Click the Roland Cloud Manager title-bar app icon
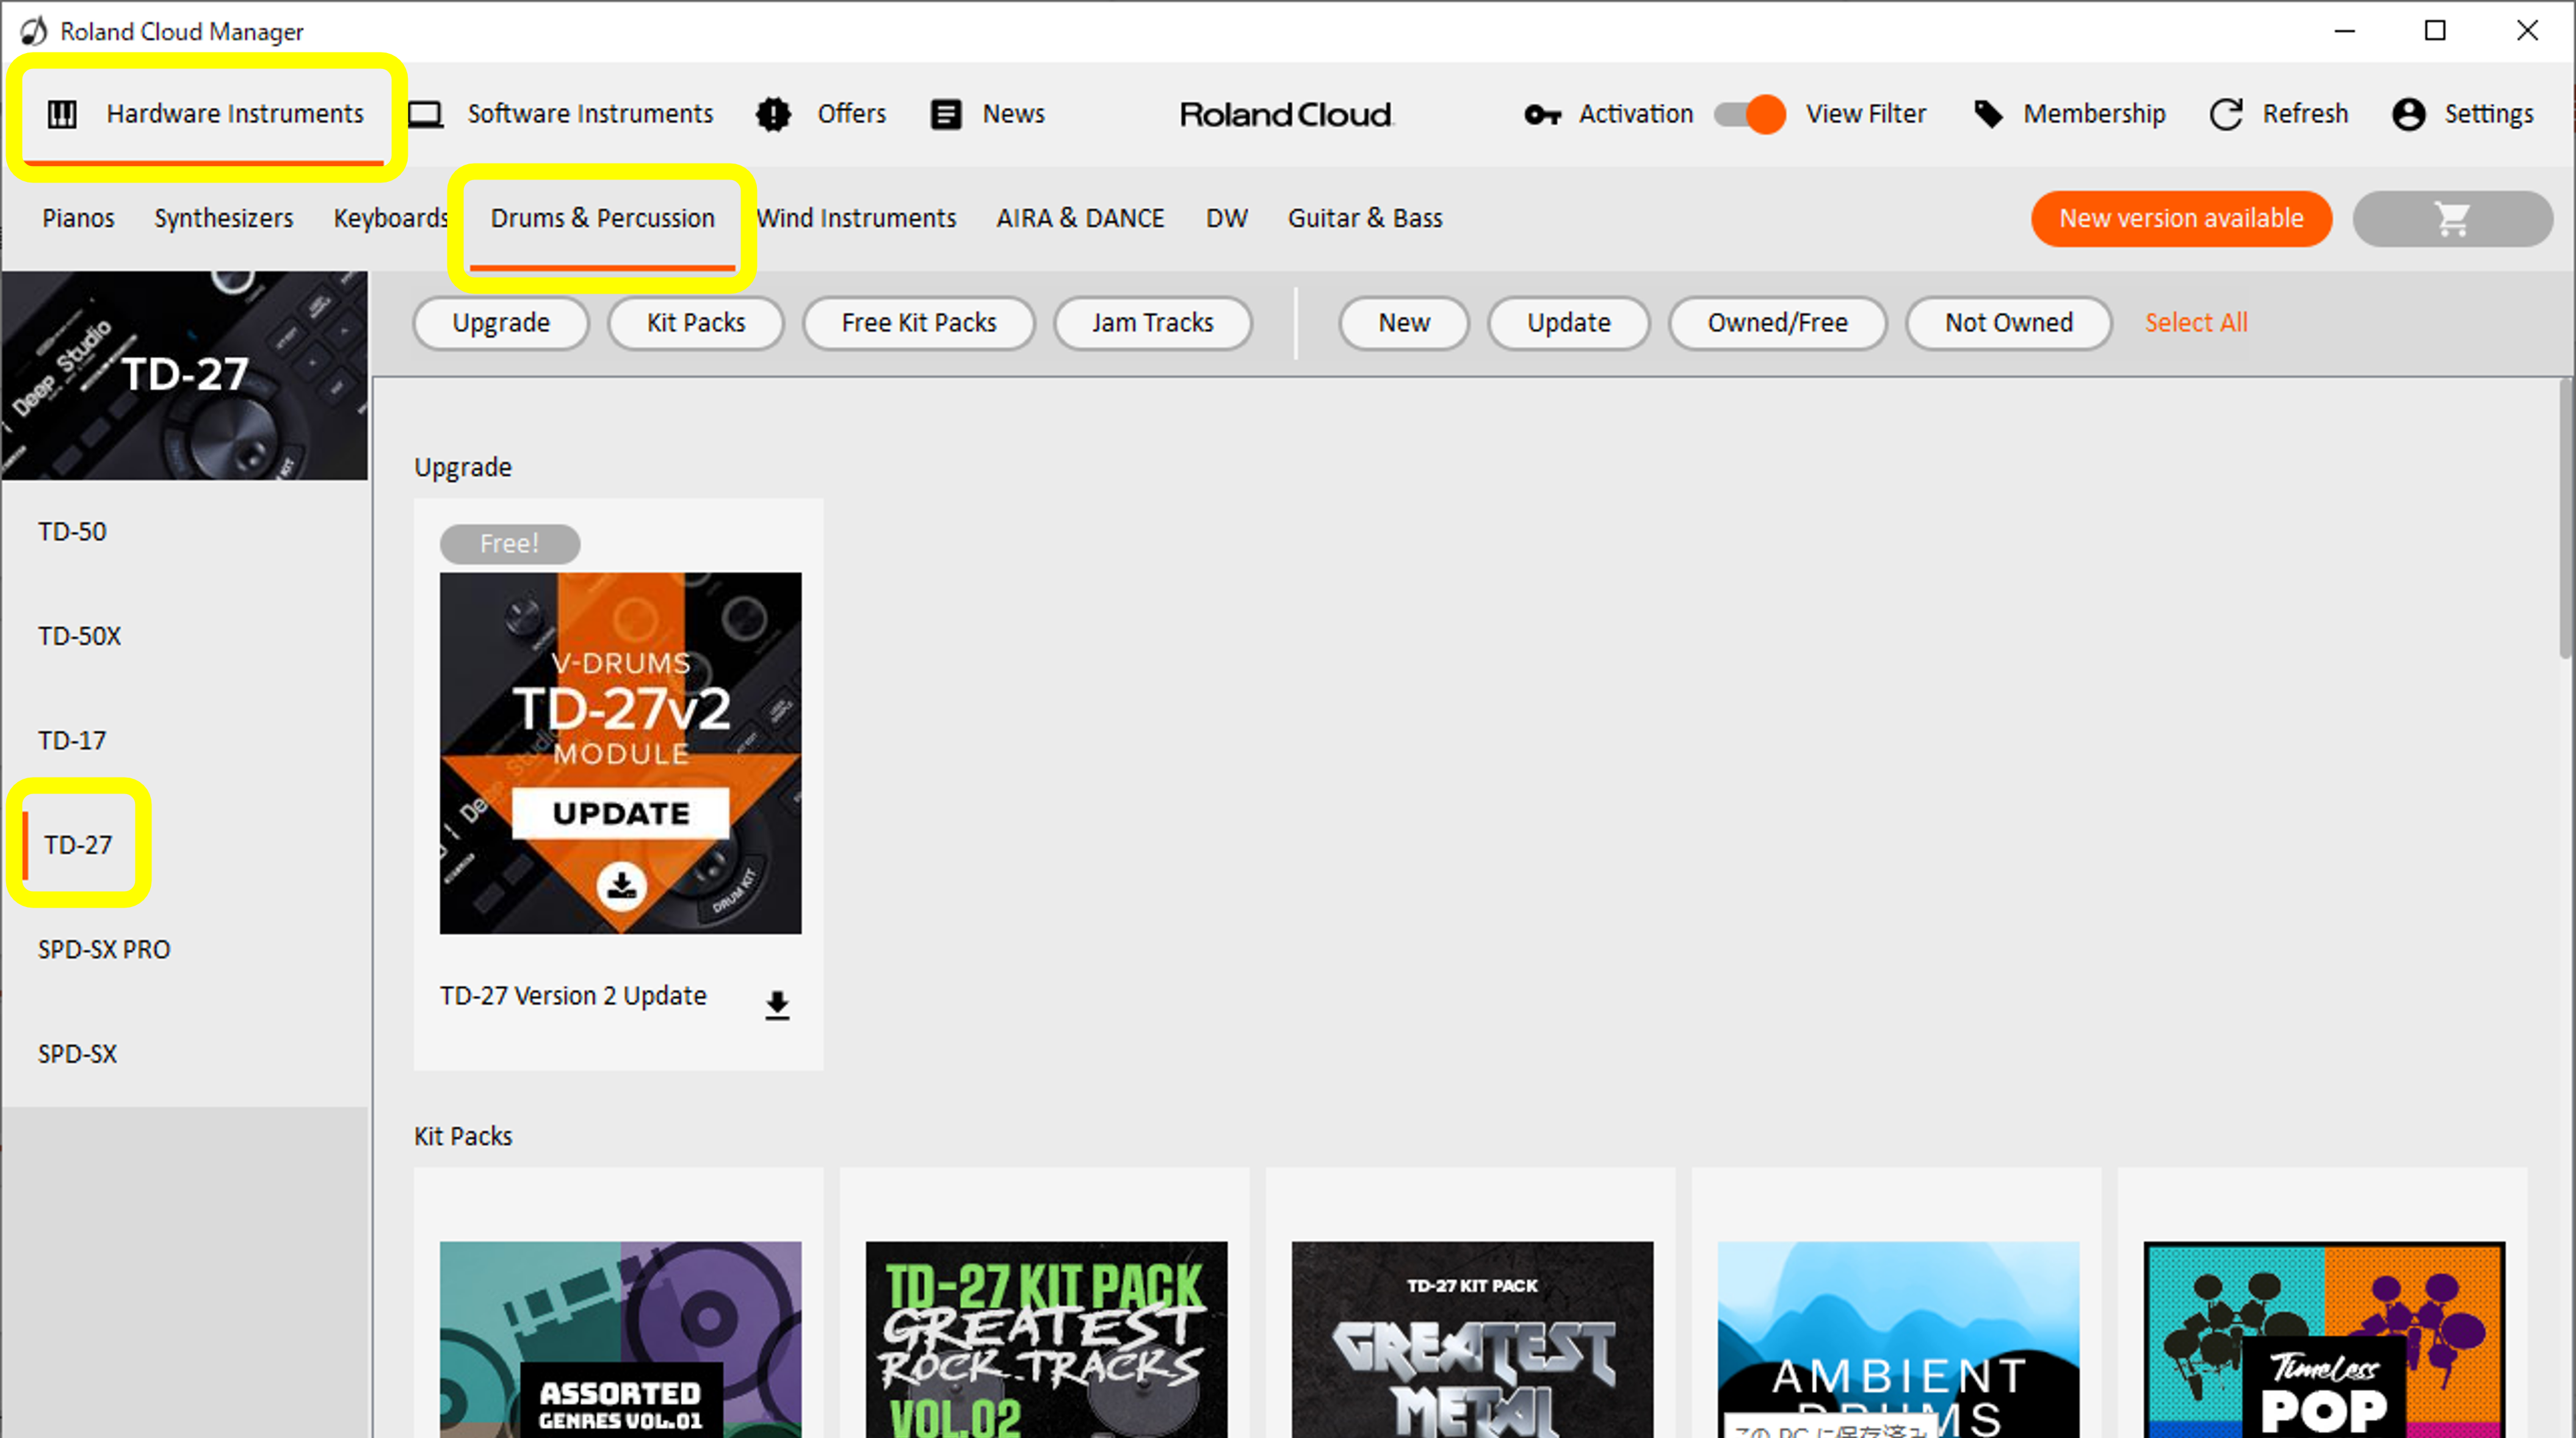This screenshot has height=1438, width=2576. point(33,31)
